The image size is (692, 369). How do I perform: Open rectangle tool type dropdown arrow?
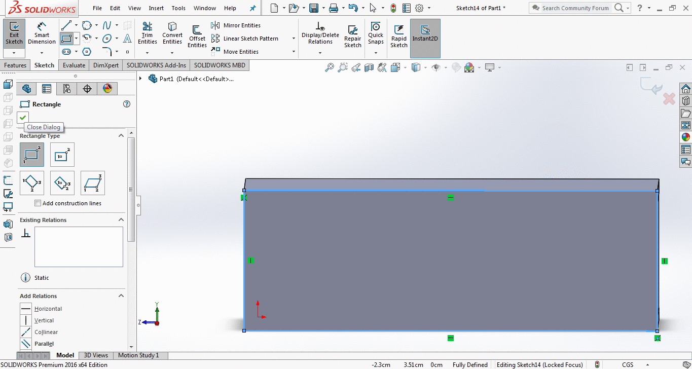point(76,39)
